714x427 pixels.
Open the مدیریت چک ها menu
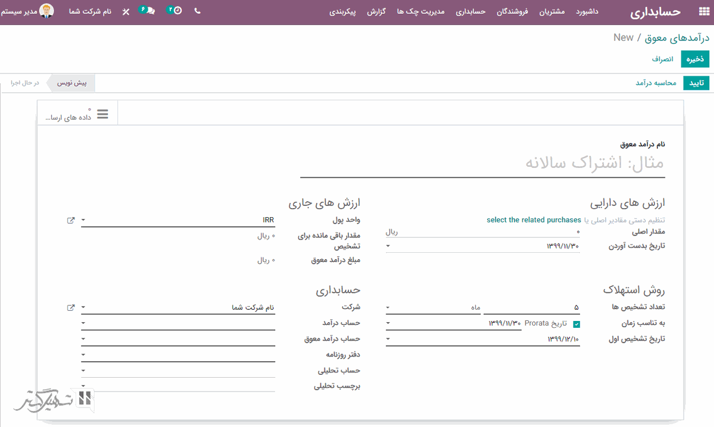(421, 11)
